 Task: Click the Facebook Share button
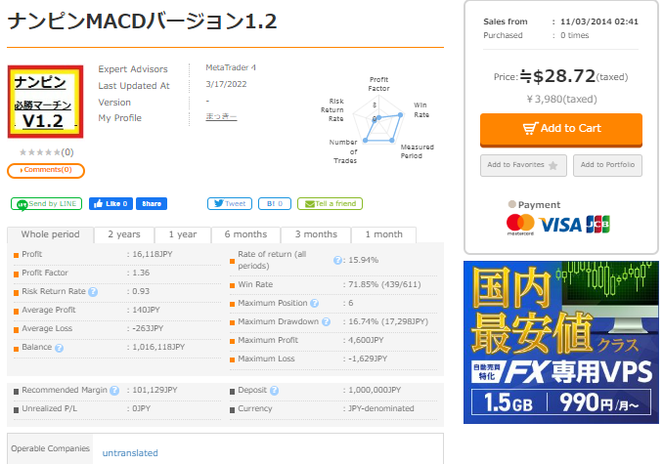(152, 203)
